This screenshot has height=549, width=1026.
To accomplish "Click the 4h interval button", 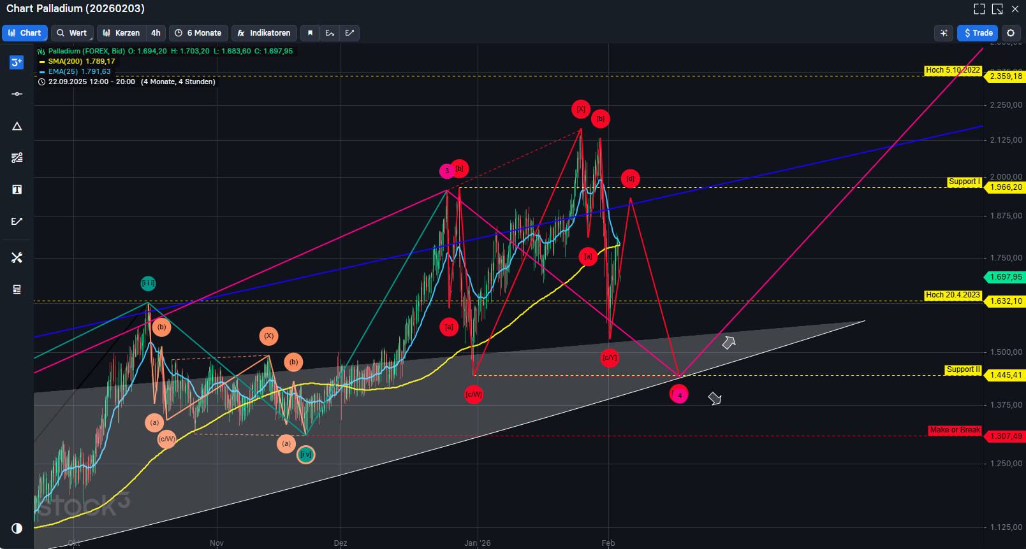I will click(x=156, y=33).
